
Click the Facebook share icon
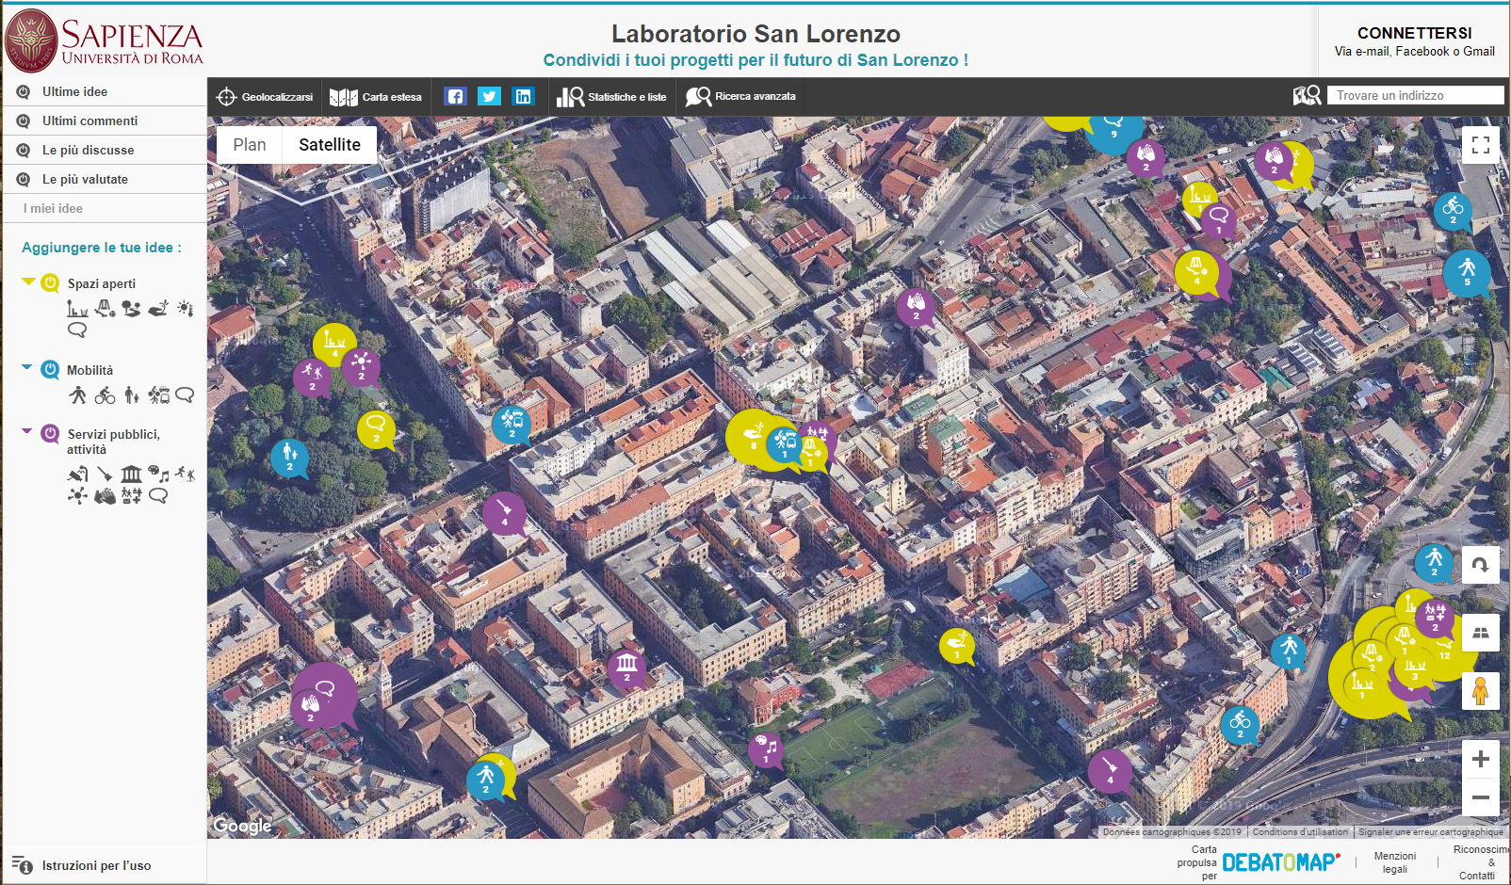455,97
